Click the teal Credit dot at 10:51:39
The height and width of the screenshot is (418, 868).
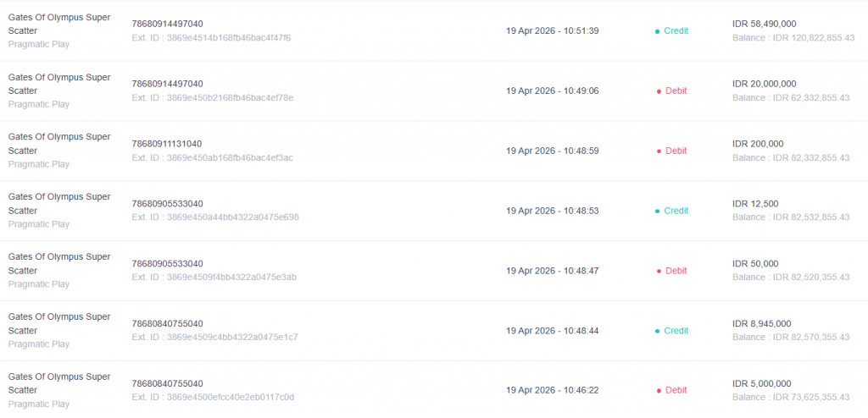[x=657, y=31]
